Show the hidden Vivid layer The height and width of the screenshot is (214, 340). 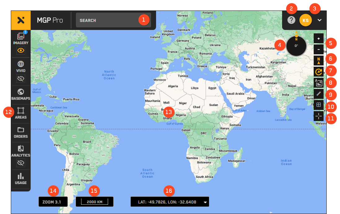tap(21, 79)
